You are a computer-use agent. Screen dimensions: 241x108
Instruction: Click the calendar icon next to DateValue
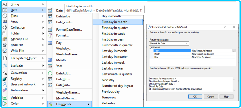pos(50,16)
